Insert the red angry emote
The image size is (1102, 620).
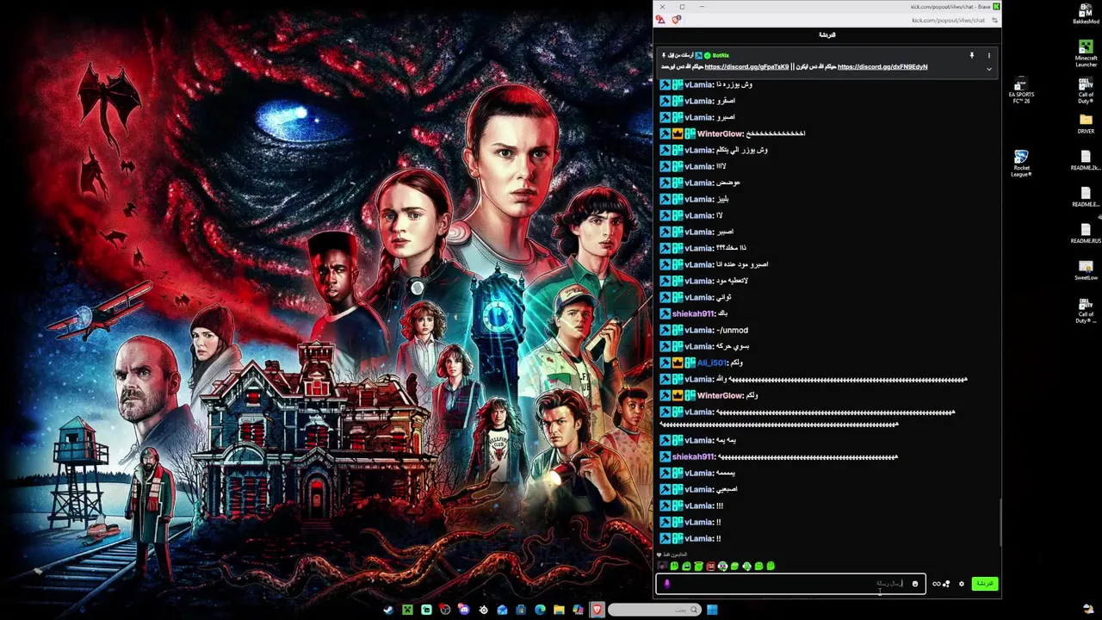click(710, 566)
